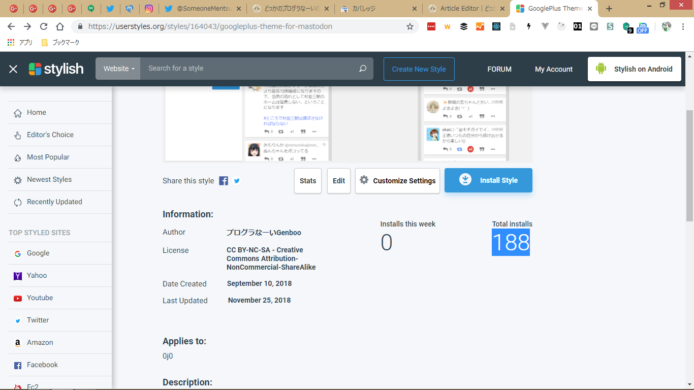Click the Twitter share icon
This screenshot has width=694, height=390.
(x=237, y=181)
